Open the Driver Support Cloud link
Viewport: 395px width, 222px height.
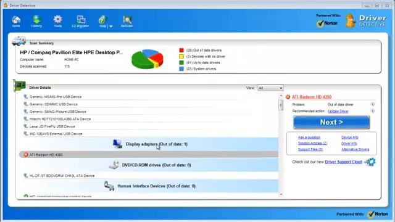[343, 162]
